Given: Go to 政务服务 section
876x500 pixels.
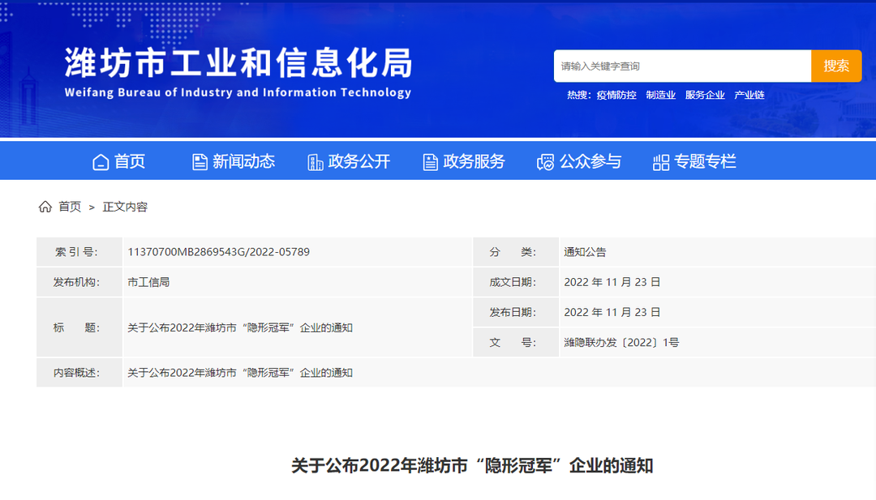Looking at the screenshot, I should coord(474,162).
